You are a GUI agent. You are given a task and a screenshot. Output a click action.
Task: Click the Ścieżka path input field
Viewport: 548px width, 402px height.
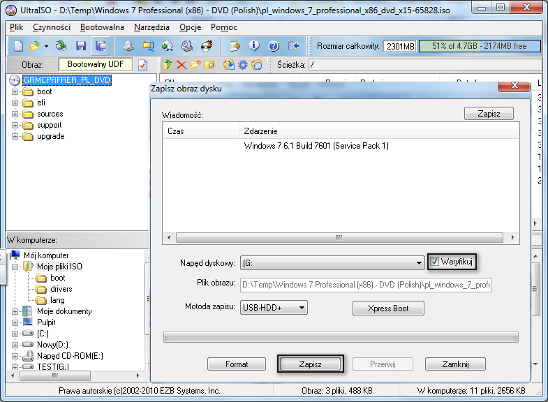[425, 65]
